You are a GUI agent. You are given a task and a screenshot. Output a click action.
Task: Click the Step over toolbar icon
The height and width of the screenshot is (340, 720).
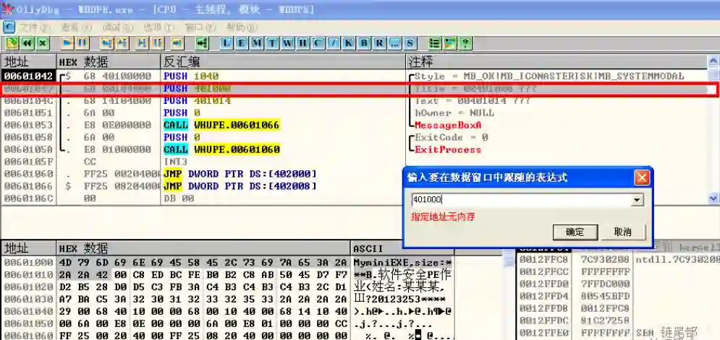point(122,43)
